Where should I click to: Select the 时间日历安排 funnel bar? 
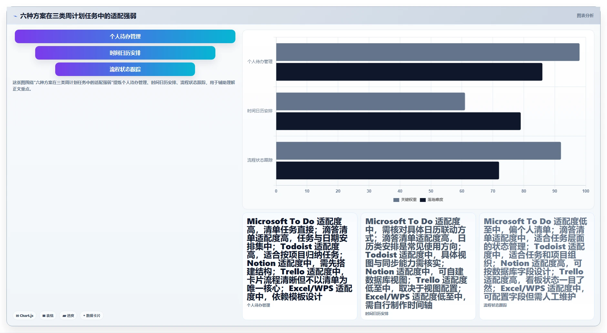(x=125, y=53)
